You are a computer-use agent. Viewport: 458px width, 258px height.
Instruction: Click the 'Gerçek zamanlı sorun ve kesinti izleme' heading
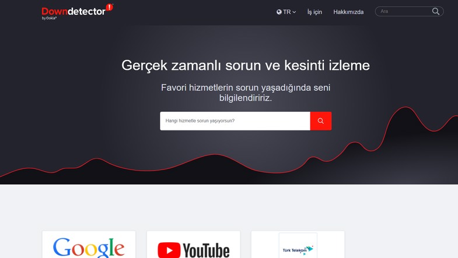pos(246,65)
